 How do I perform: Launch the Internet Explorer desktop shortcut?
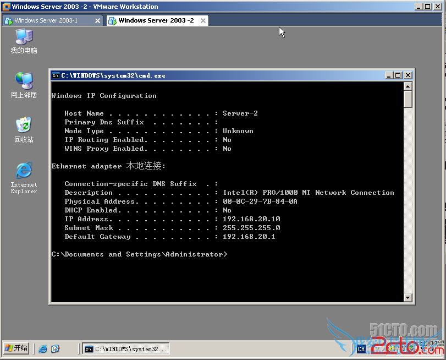(24, 178)
